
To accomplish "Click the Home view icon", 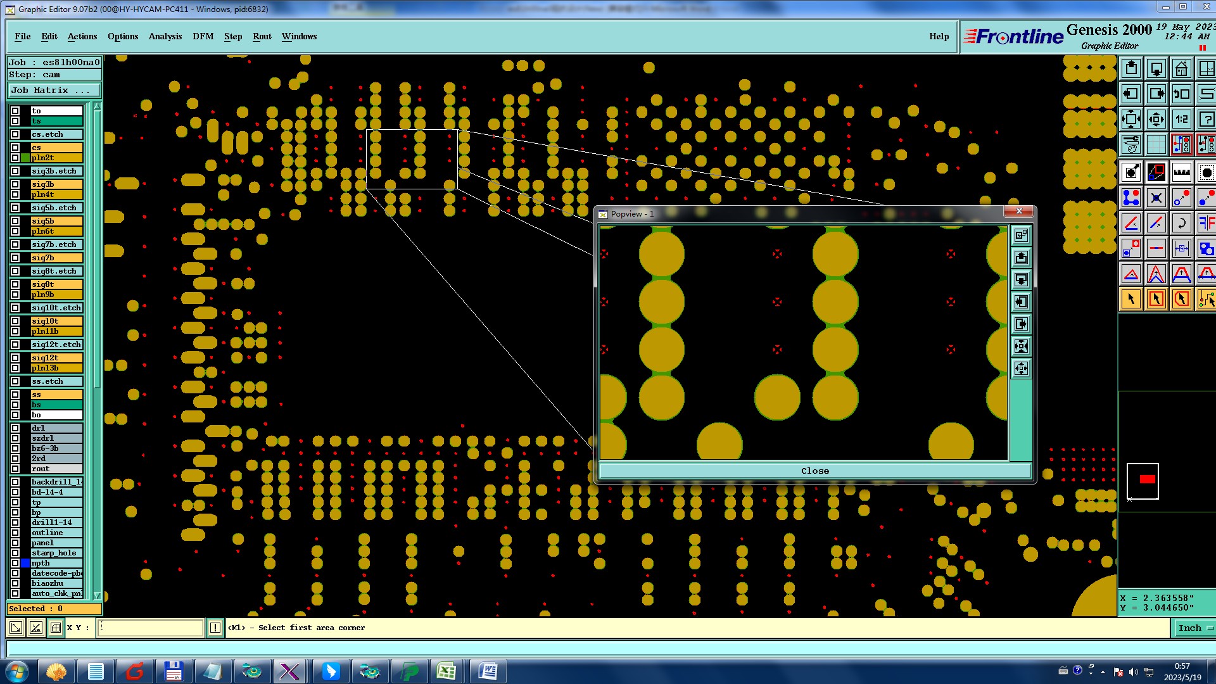I will click(1181, 68).
